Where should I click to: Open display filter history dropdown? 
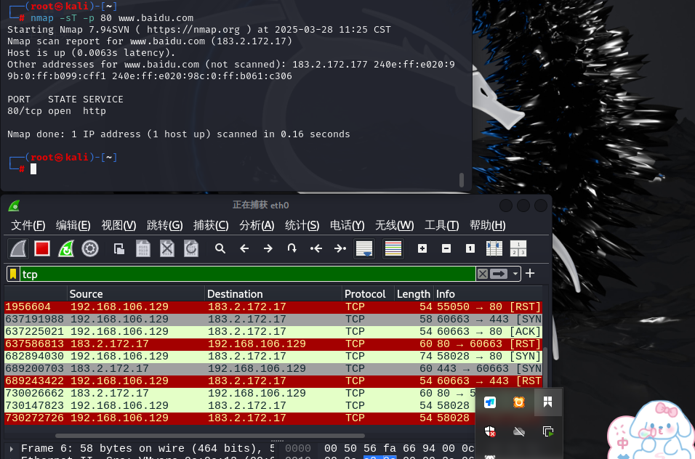pyautogui.click(x=515, y=274)
